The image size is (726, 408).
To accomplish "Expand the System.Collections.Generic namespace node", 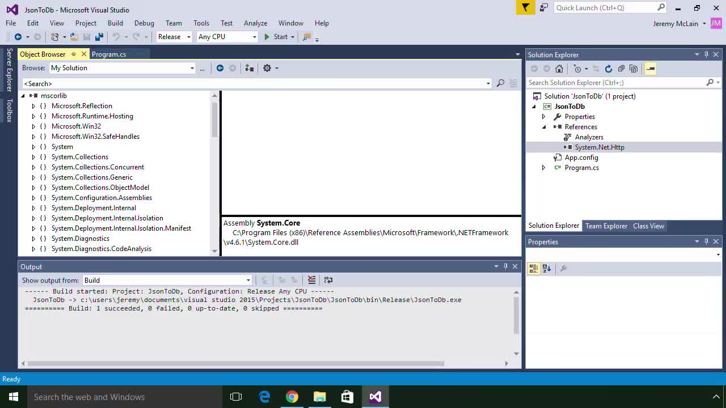I will click(33, 177).
